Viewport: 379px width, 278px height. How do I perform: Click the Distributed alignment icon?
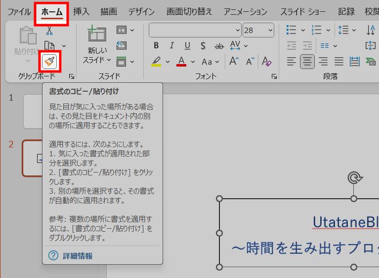point(355,62)
